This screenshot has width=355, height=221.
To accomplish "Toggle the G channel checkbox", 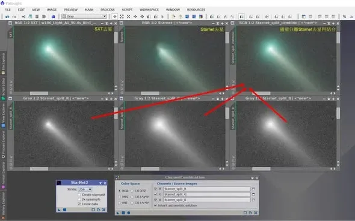I will click(x=155, y=195).
